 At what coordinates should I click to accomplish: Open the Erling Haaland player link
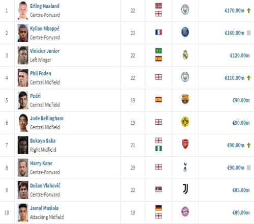(x=45, y=6)
